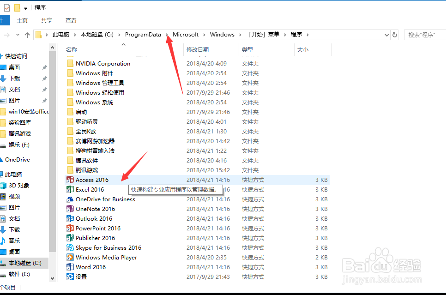Select Windows 轻松使用 folder row
The image size is (446, 295).
coord(198,92)
